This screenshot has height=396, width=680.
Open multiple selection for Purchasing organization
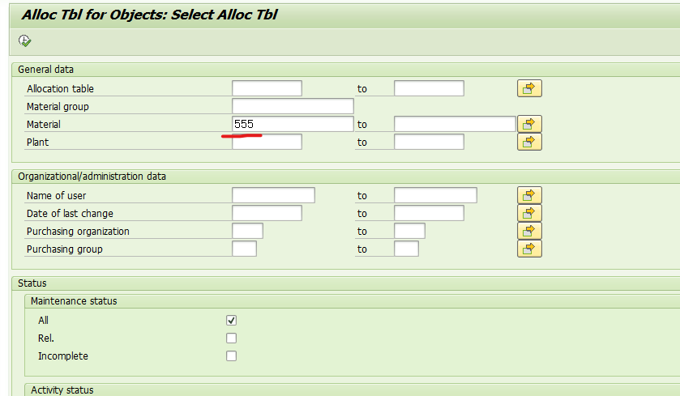(529, 231)
